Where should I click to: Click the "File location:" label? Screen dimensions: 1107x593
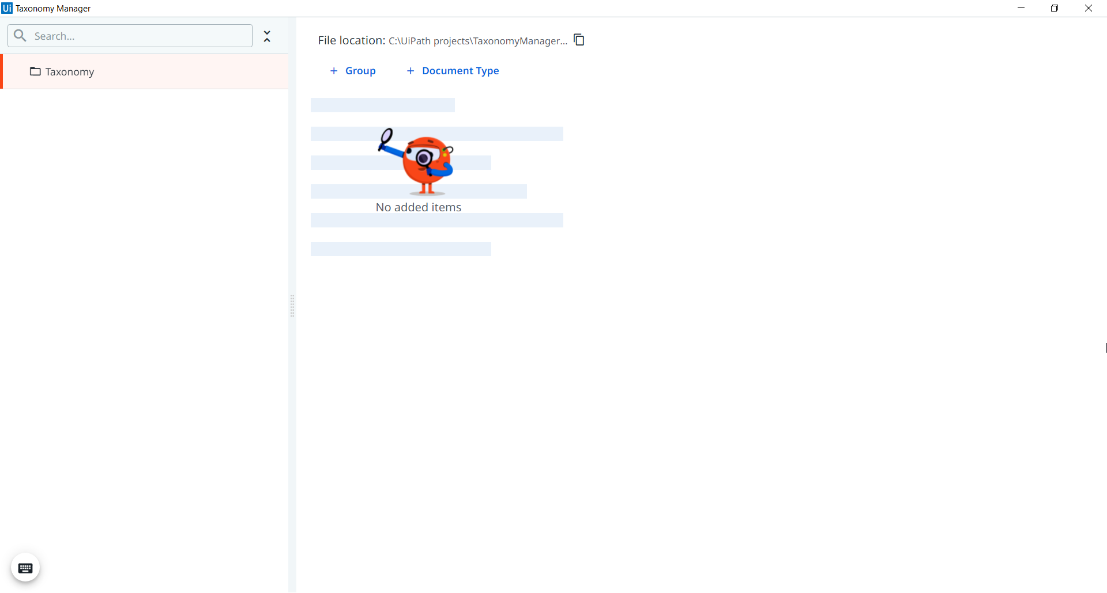pos(351,40)
